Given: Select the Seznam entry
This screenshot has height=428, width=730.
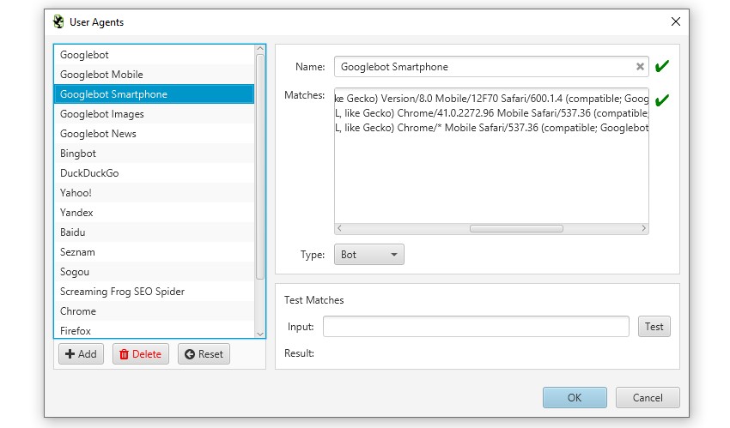Looking at the screenshot, I should pyautogui.click(x=154, y=252).
